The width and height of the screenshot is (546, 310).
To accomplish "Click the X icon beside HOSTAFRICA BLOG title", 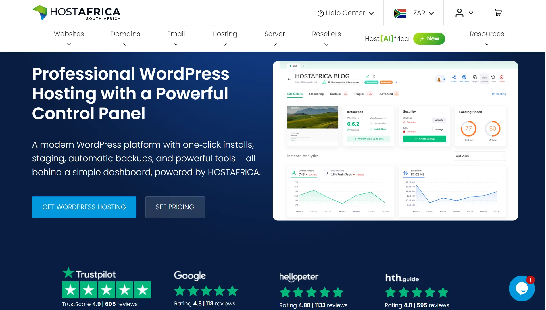I will pyautogui.click(x=374, y=76).
